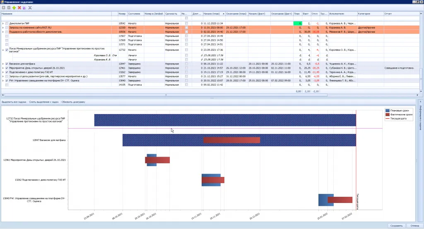Collapse the 'Показ Минеральным удобрениям' task row
Image resolution: width=424 pixels, height=229 pixels.
click(2, 50)
